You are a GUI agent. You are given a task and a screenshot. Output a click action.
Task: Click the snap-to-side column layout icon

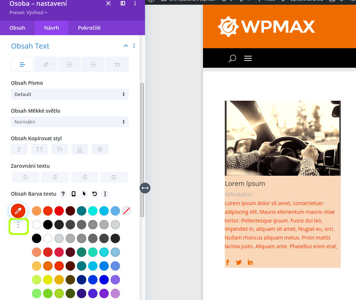pyautogui.click(x=123, y=3)
